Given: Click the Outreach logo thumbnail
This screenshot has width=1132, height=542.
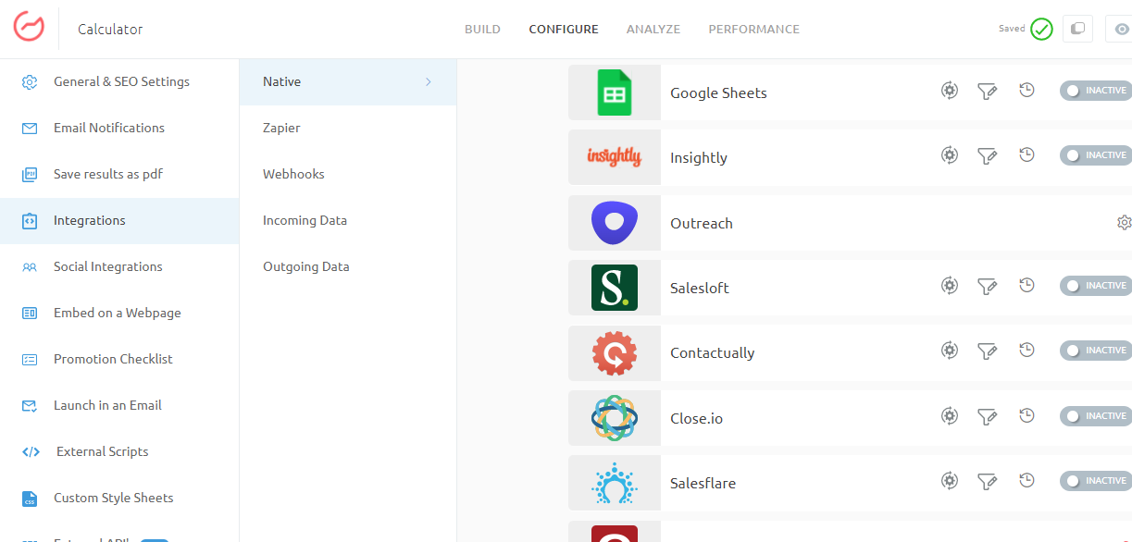Looking at the screenshot, I should [615, 223].
